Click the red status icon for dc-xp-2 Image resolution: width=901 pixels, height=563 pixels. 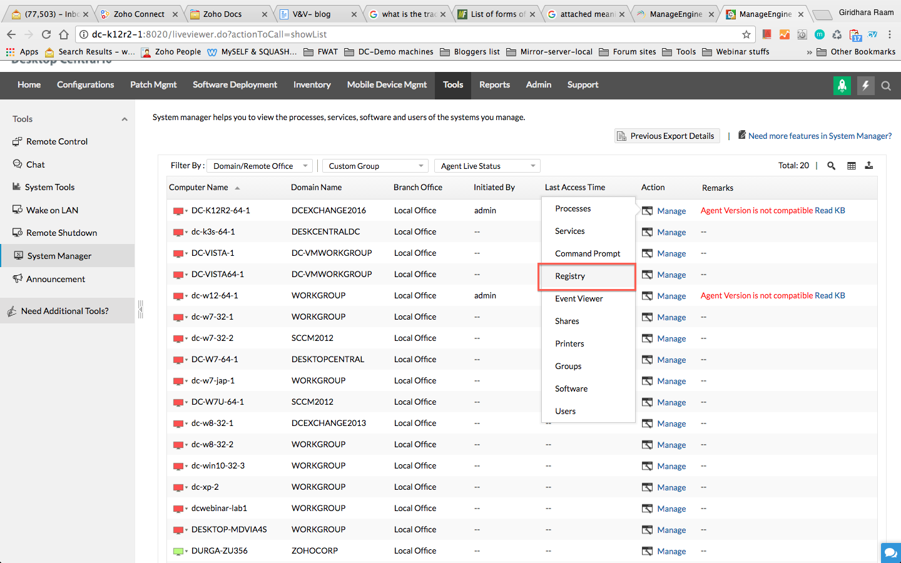178,487
